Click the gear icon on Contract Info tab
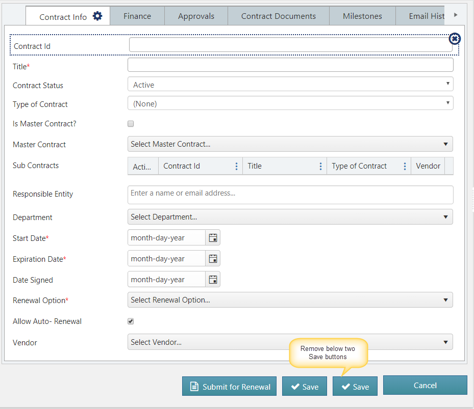Image resolution: width=474 pixels, height=409 pixels. click(x=97, y=16)
